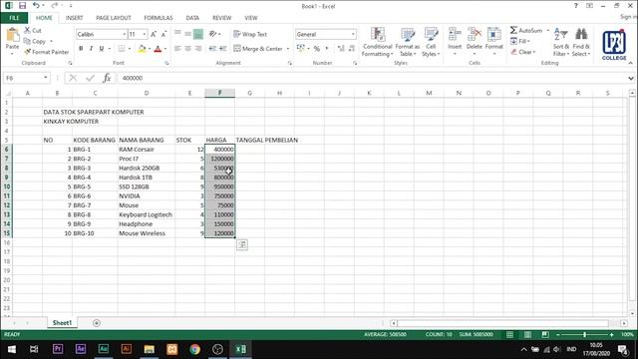Open the Format as Table gallery
This screenshot has height=359, width=638.
(x=408, y=42)
